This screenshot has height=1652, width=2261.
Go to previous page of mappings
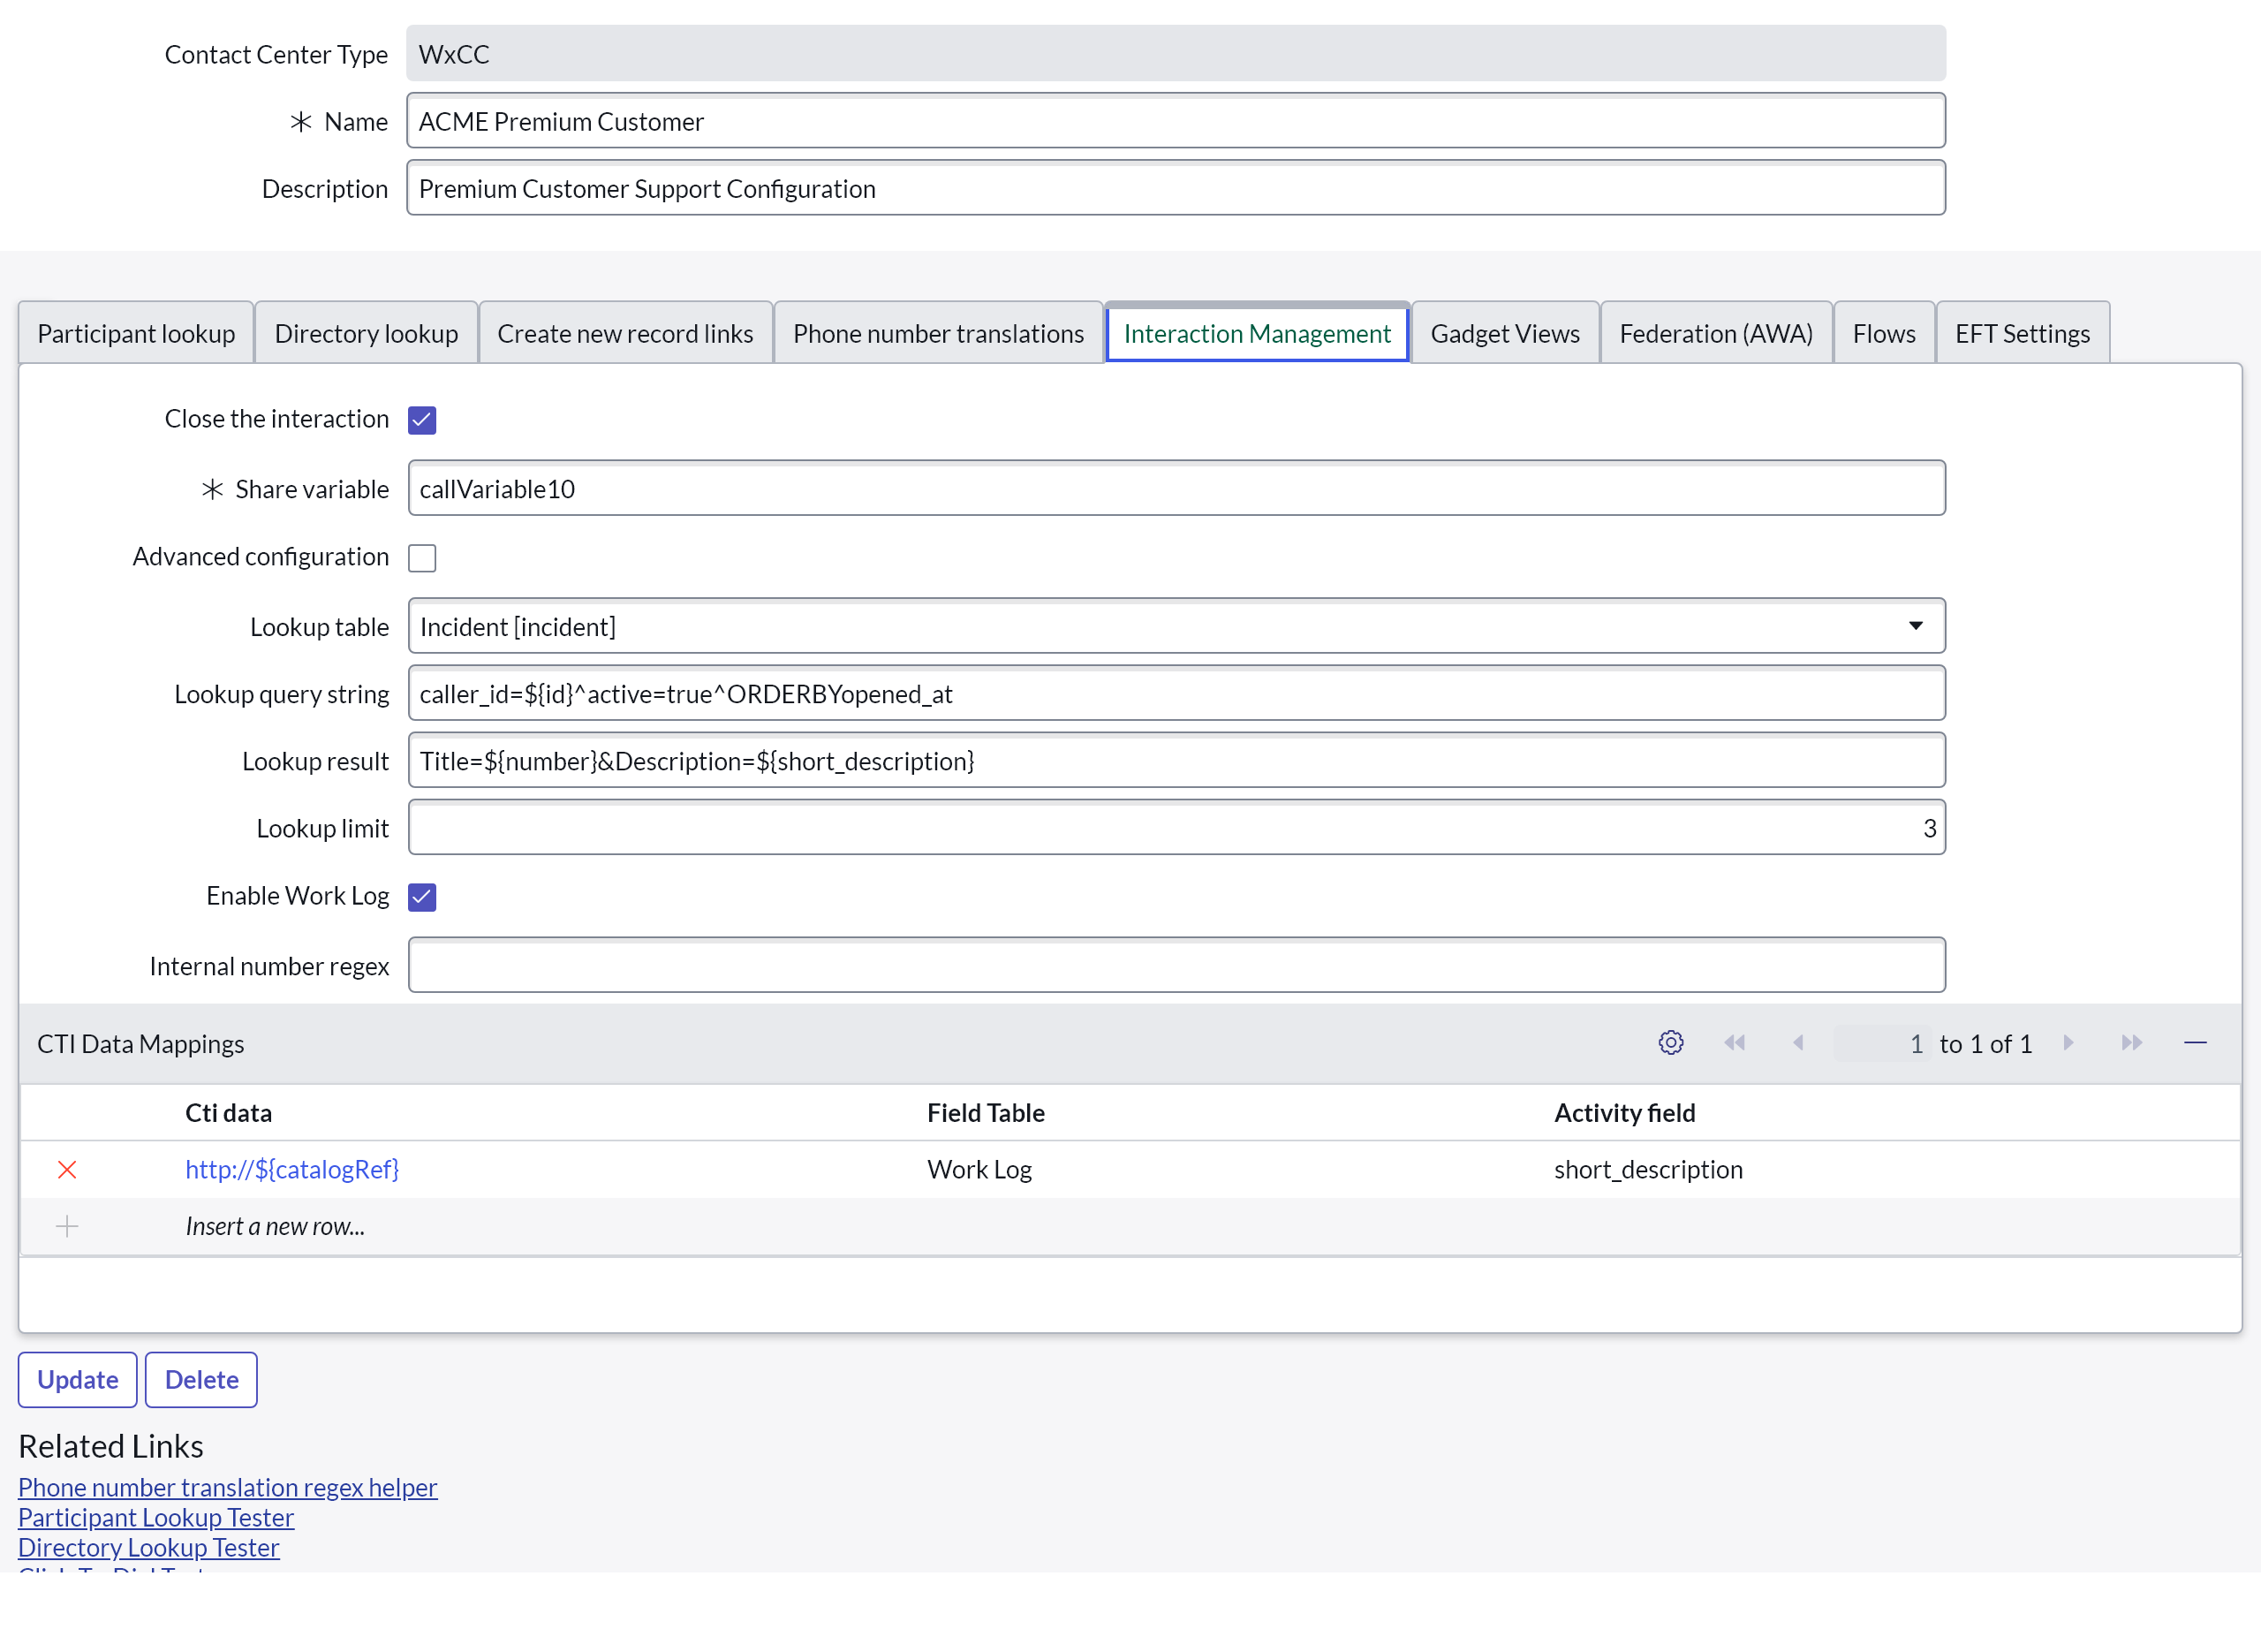(x=1797, y=1043)
